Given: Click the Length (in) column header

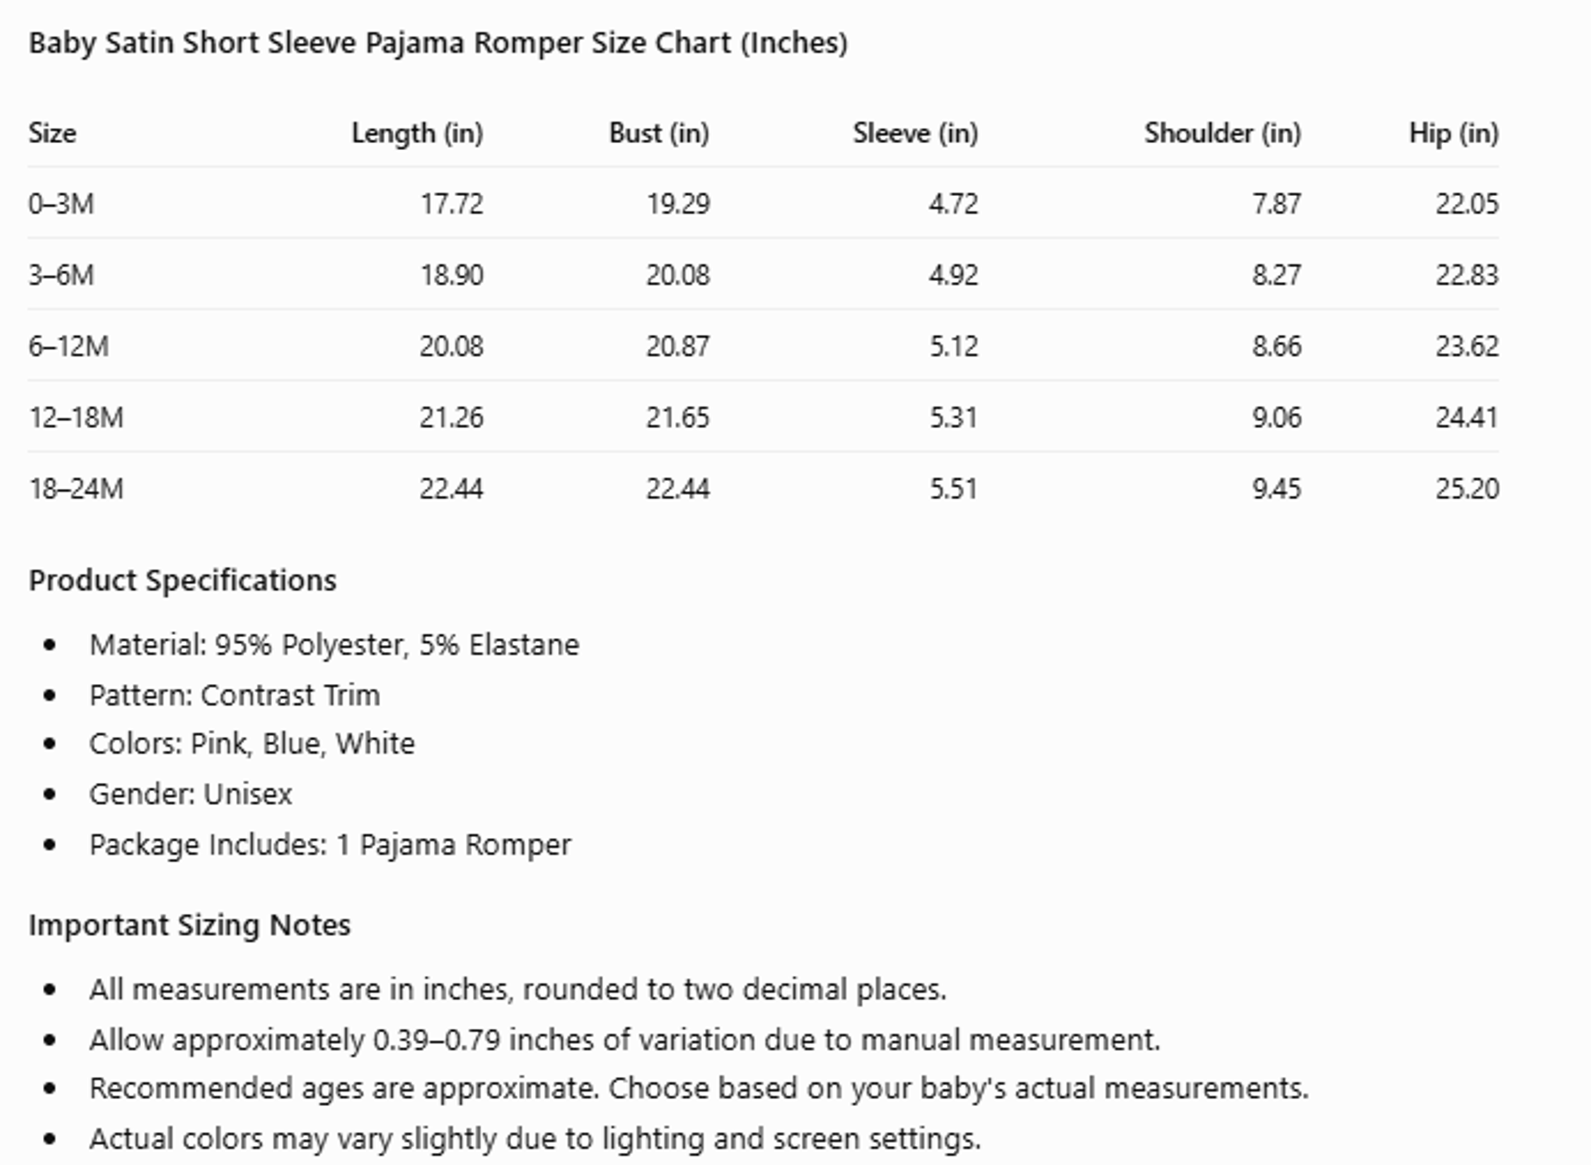Looking at the screenshot, I should [x=418, y=134].
